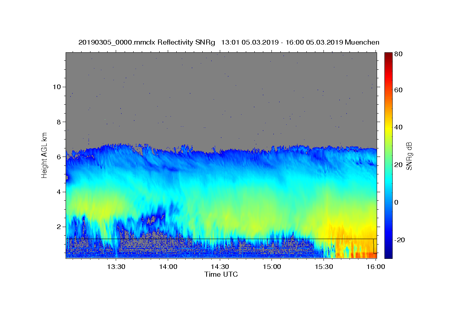The width and height of the screenshot is (466, 310).
Task: Click the 'Height AGL km' y-axis label
Action: (x=45, y=155)
